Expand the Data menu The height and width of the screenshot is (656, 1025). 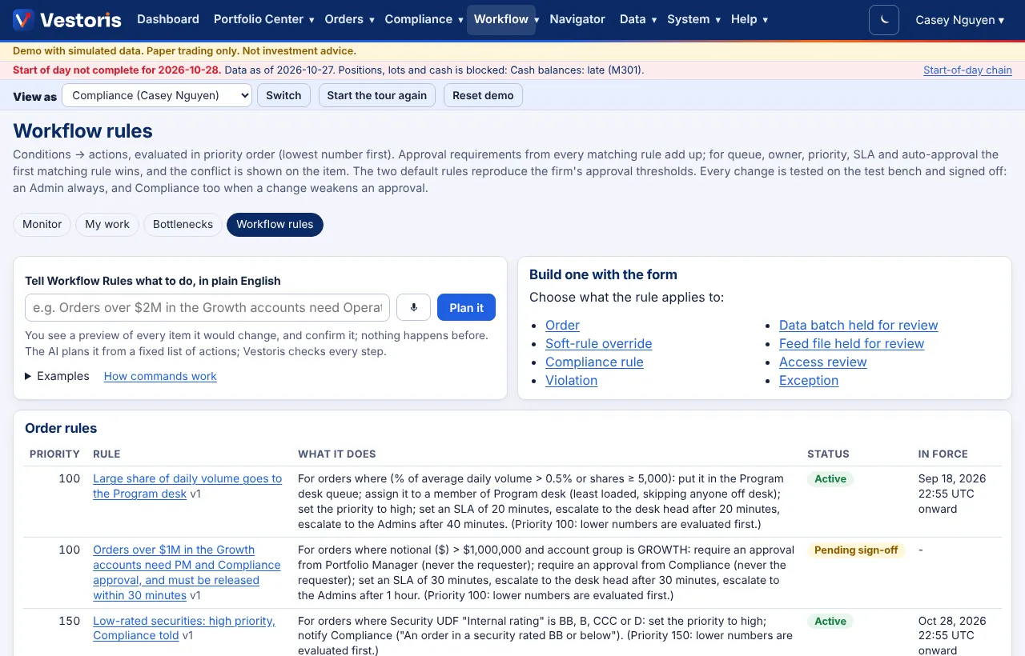[x=637, y=19]
